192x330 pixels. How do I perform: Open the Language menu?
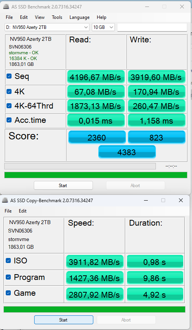79,17
